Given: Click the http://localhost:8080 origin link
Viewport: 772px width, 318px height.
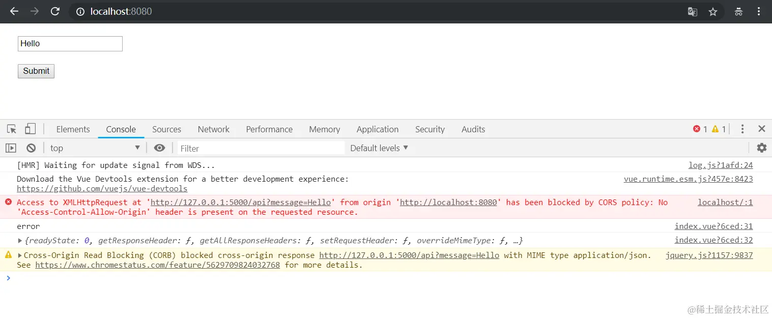Looking at the screenshot, I should click(448, 203).
